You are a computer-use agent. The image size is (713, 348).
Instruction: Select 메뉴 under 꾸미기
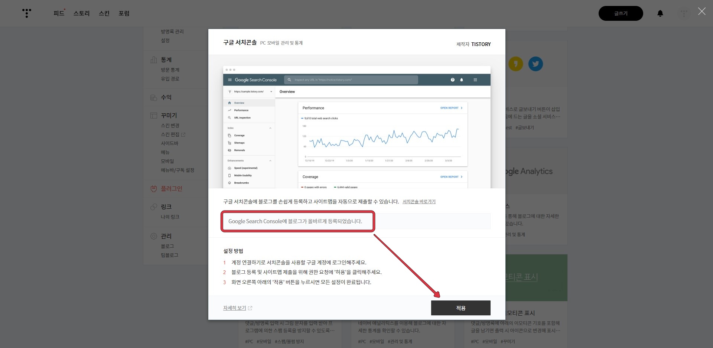pyautogui.click(x=165, y=152)
